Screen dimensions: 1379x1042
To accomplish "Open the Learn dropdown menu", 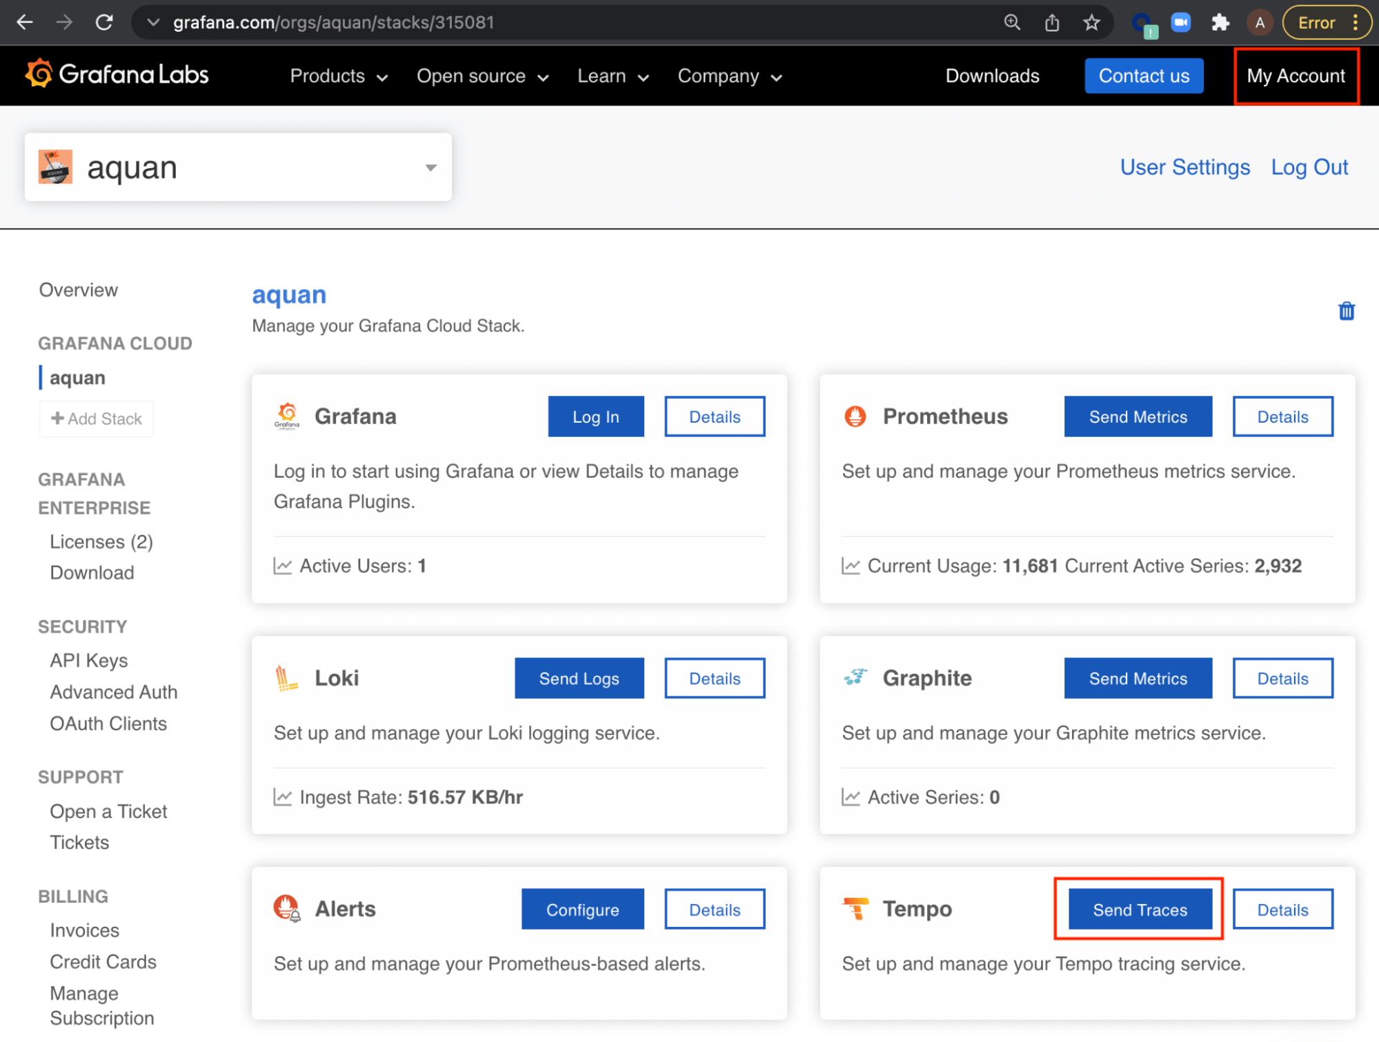I will (612, 76).
